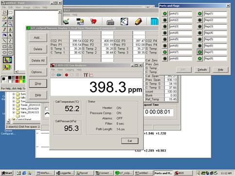Open the View menu in the gas analyzer window
Image resolution: width=235 pixels, height=176 pixels.
[60, 70]
